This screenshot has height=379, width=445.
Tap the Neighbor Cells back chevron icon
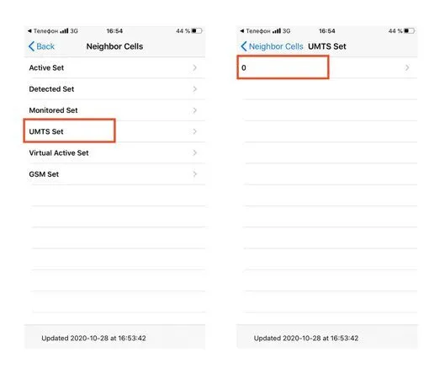(x=244, y=46)
